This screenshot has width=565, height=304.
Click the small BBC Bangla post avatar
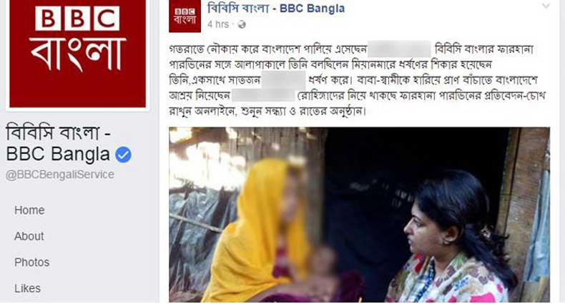(185, 16)
